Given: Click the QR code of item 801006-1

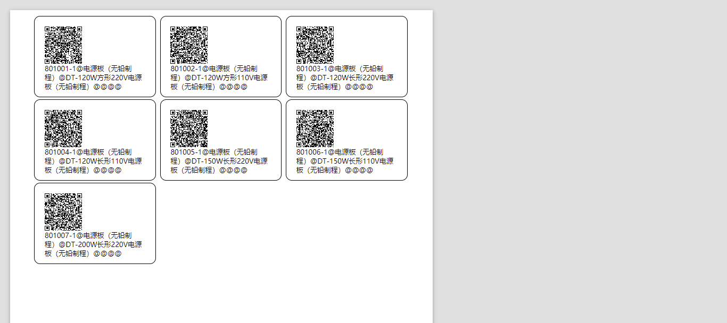Looking at the screenshot, I should point(315,129).
